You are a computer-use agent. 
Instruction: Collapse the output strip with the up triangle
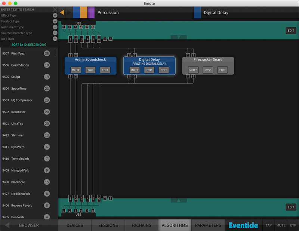coord(179,200)
